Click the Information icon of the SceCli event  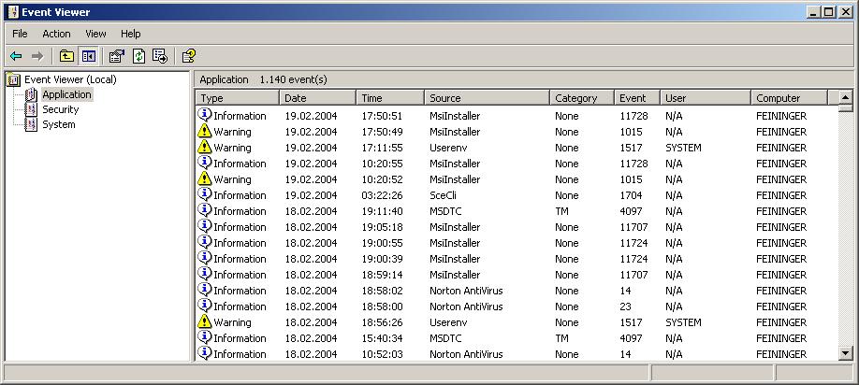pos(204,194)
